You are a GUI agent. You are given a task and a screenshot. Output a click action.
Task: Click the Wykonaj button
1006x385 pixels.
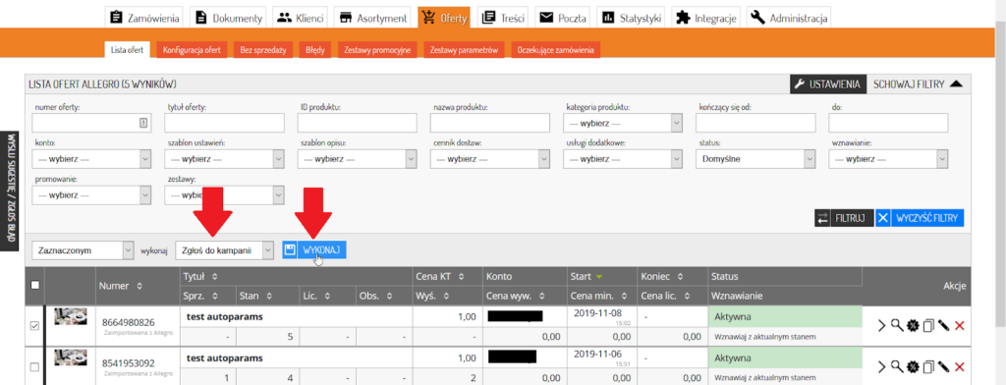click(x=314, y=250)
